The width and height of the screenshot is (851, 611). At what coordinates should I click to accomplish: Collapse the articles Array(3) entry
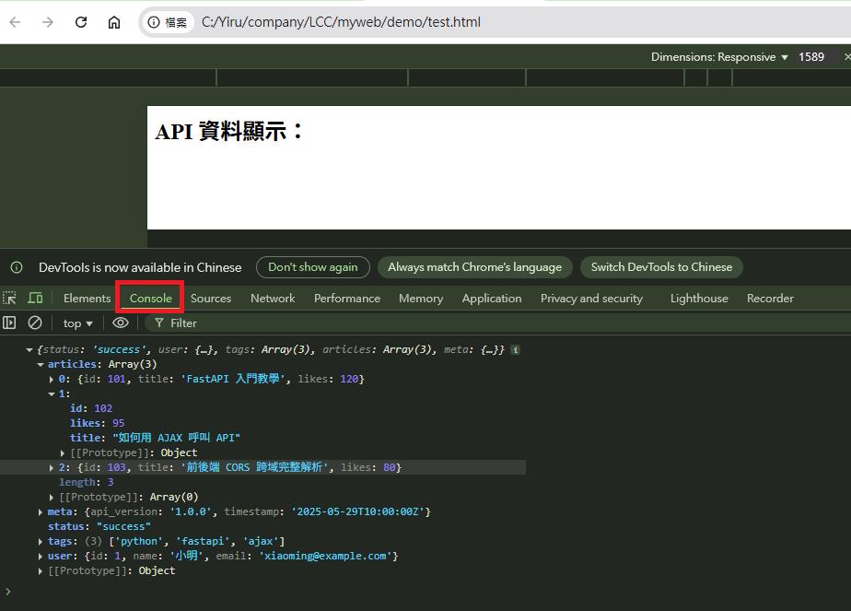(x=41, y=364)
